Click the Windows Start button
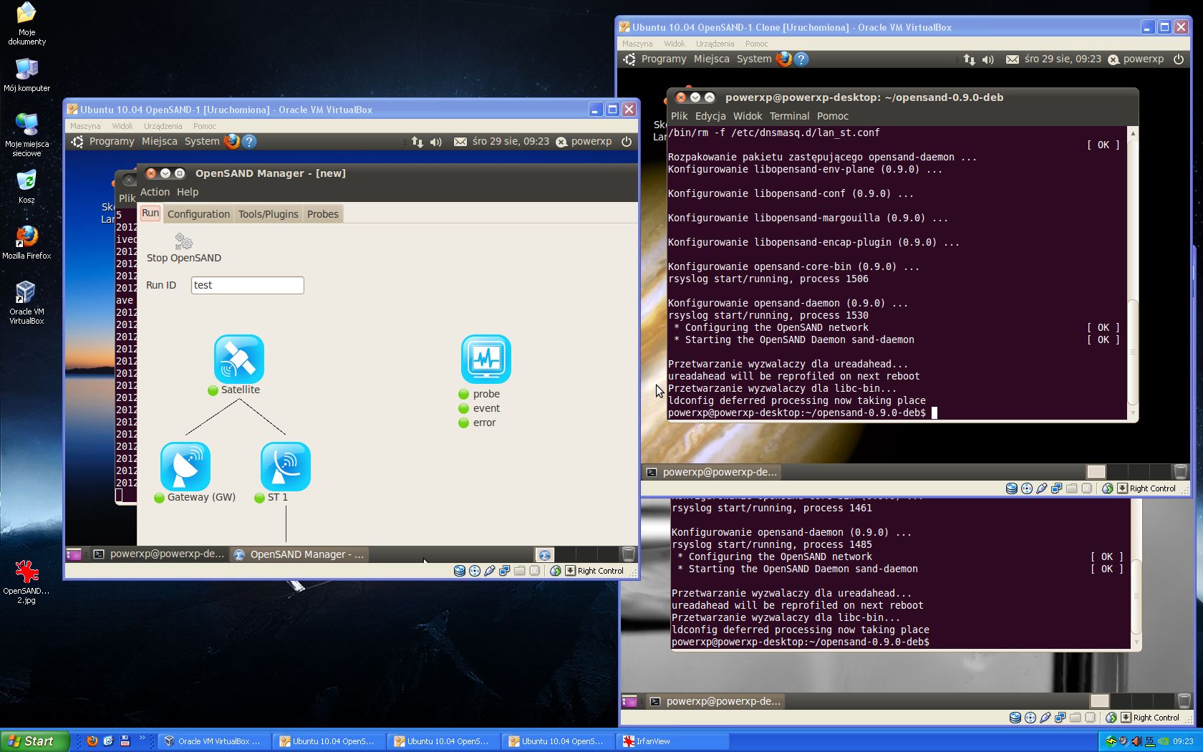The height and width of the screenshot is (752, 1203). (x=34, y=741)
